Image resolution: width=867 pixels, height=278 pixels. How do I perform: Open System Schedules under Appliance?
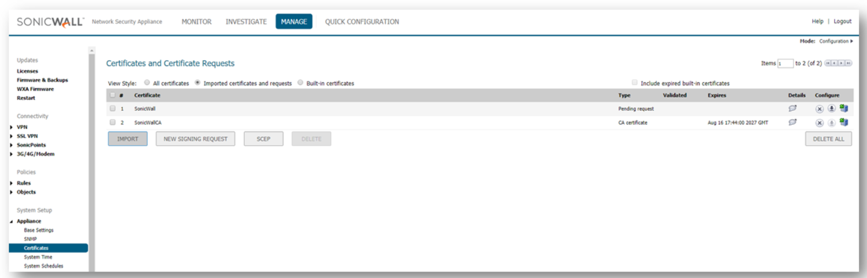43,266
